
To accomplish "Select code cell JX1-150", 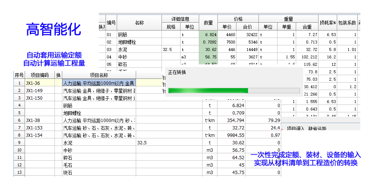I will click(40, 98).
